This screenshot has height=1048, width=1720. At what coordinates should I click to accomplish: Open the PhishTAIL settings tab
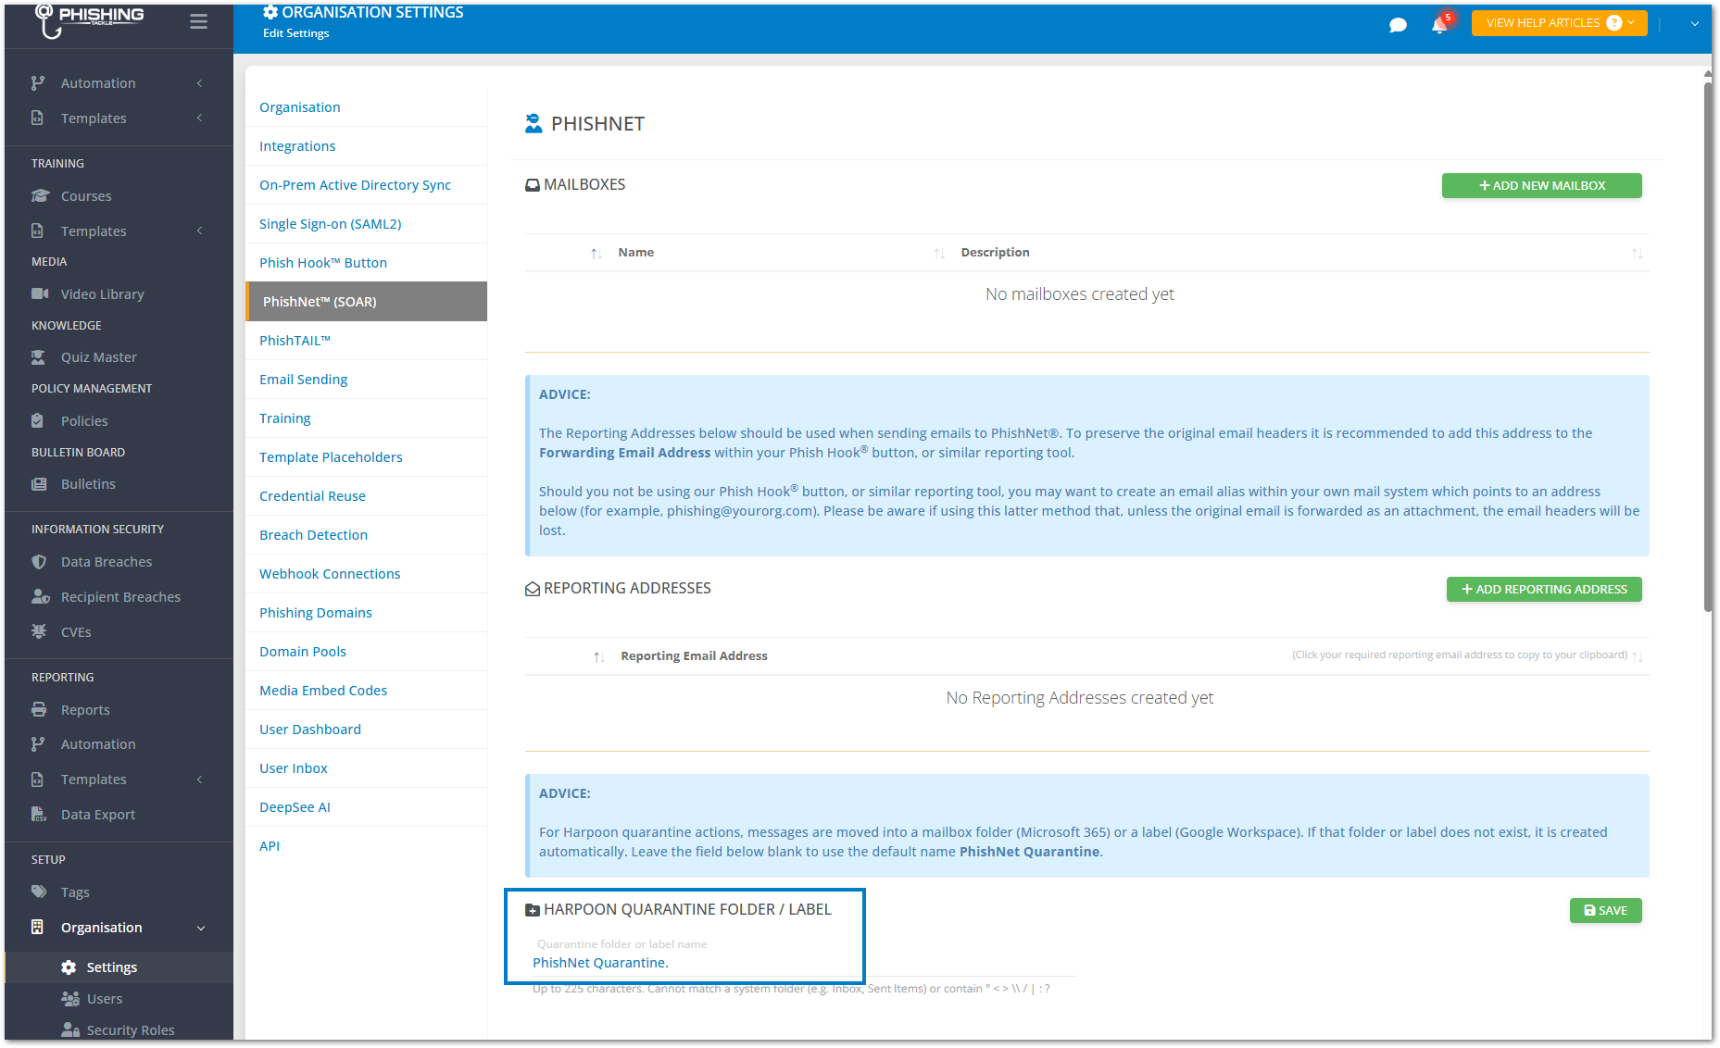point(366,341)
